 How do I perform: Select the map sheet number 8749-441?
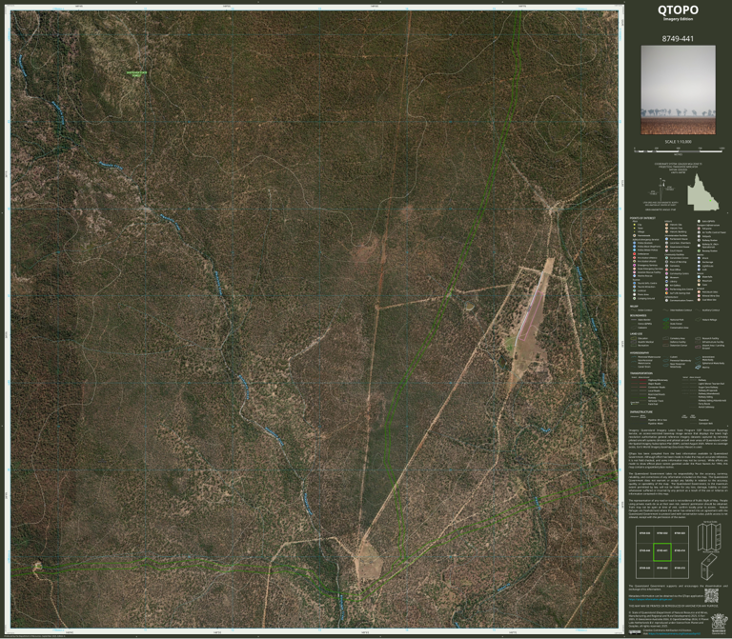[x=678, y=39]
